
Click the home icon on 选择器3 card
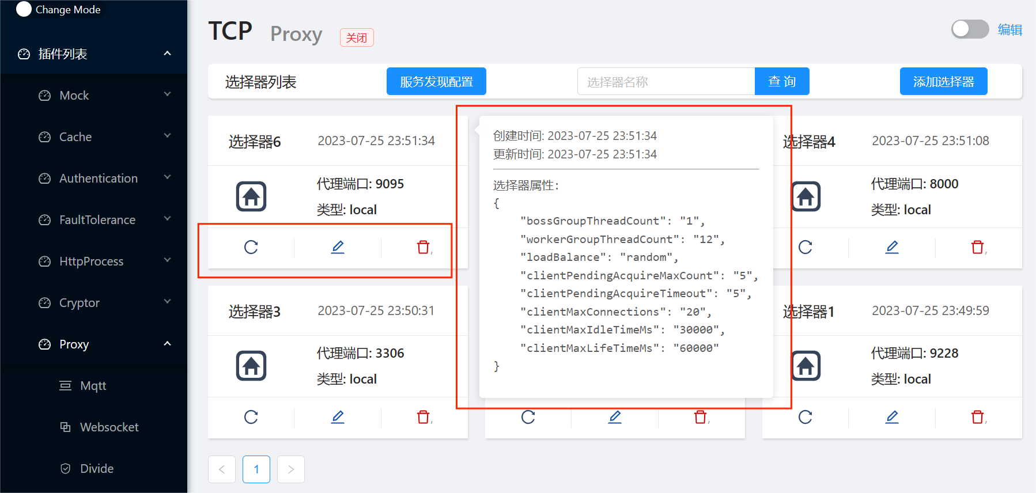(x=251, y=366)
